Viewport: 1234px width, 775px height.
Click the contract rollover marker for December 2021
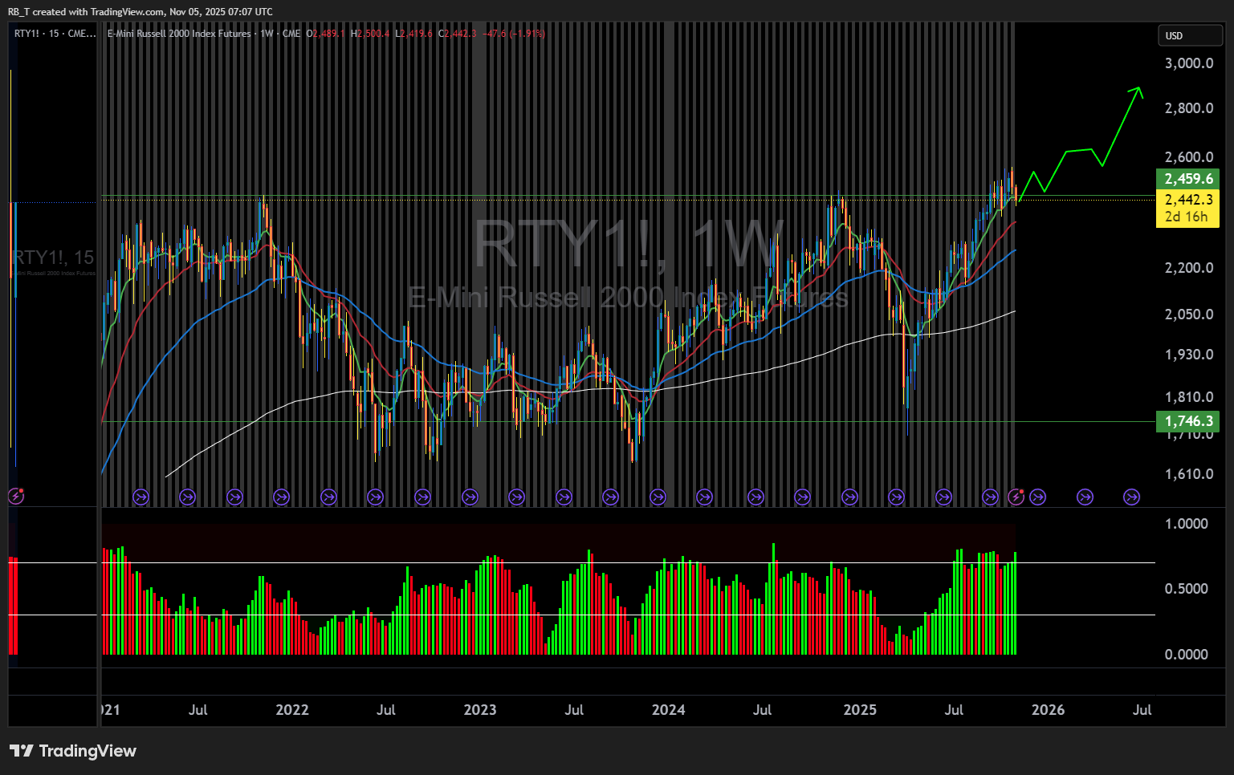(x=281, y=497)
